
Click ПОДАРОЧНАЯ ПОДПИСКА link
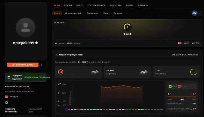(37, 77)
